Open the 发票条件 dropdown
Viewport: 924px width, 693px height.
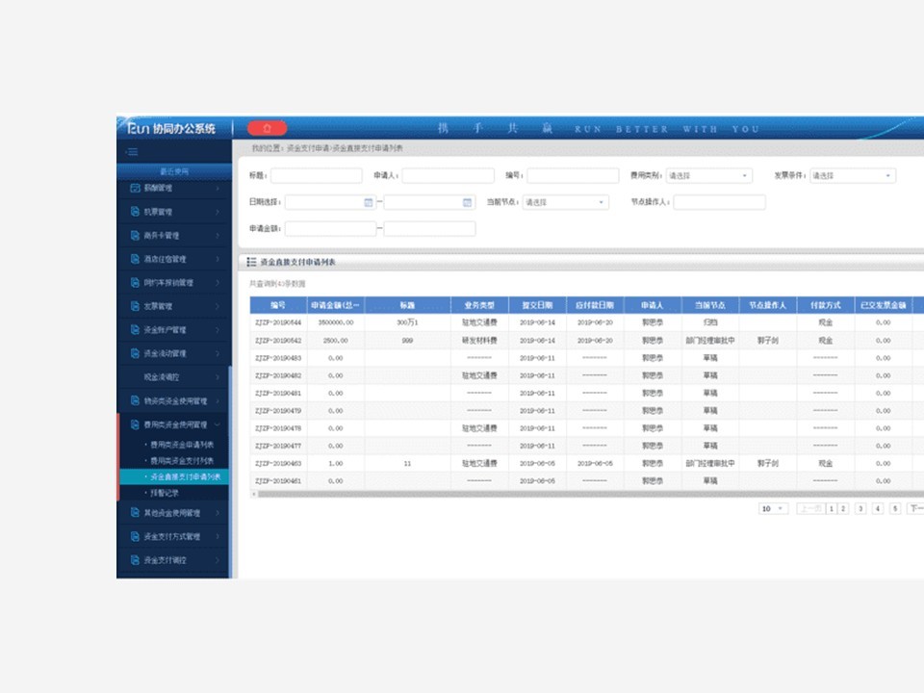(x=852, y=176)
